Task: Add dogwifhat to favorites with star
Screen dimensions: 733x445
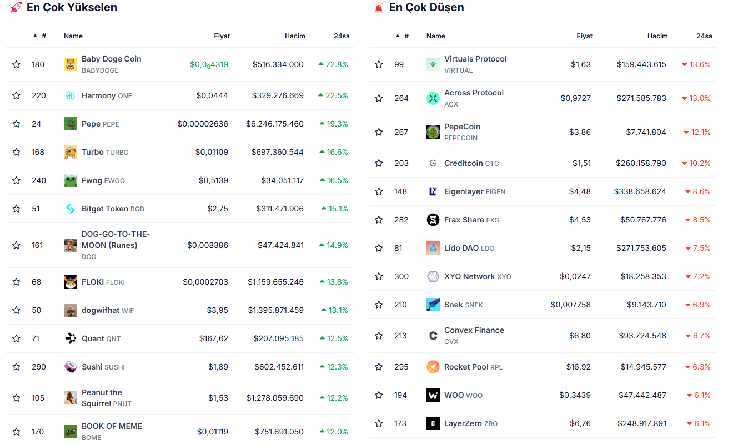Action: coord(16,310)
